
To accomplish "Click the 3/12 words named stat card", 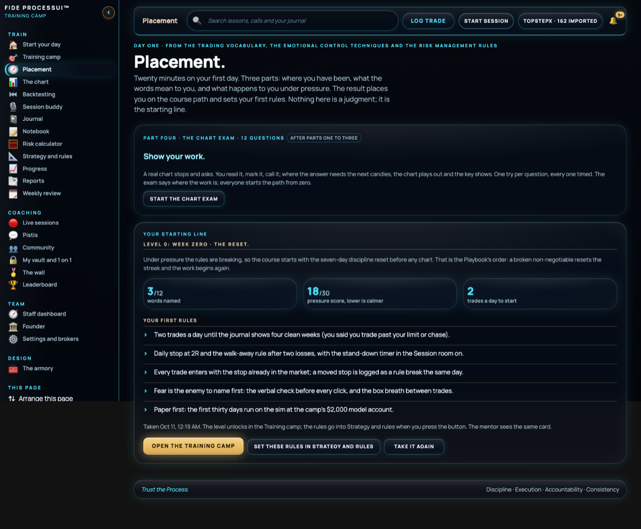I will [220, 294].
